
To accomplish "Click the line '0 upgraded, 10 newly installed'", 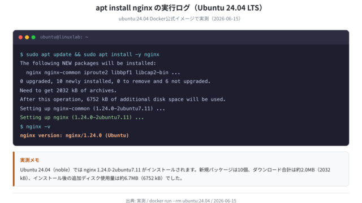I will pyautogui.click(x=115, y=81).
